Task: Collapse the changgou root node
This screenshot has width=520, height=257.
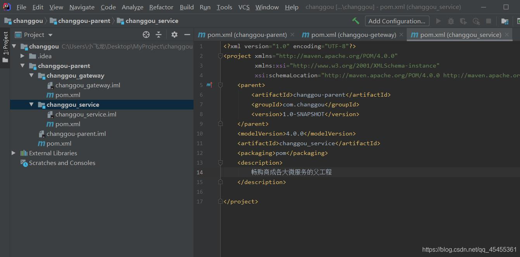Action: (14, 46)
